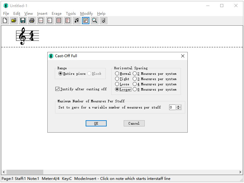Open the Help menu
The height and width of the screenshot is (183, 244).
pyautogui.click(x=101, y=14)
